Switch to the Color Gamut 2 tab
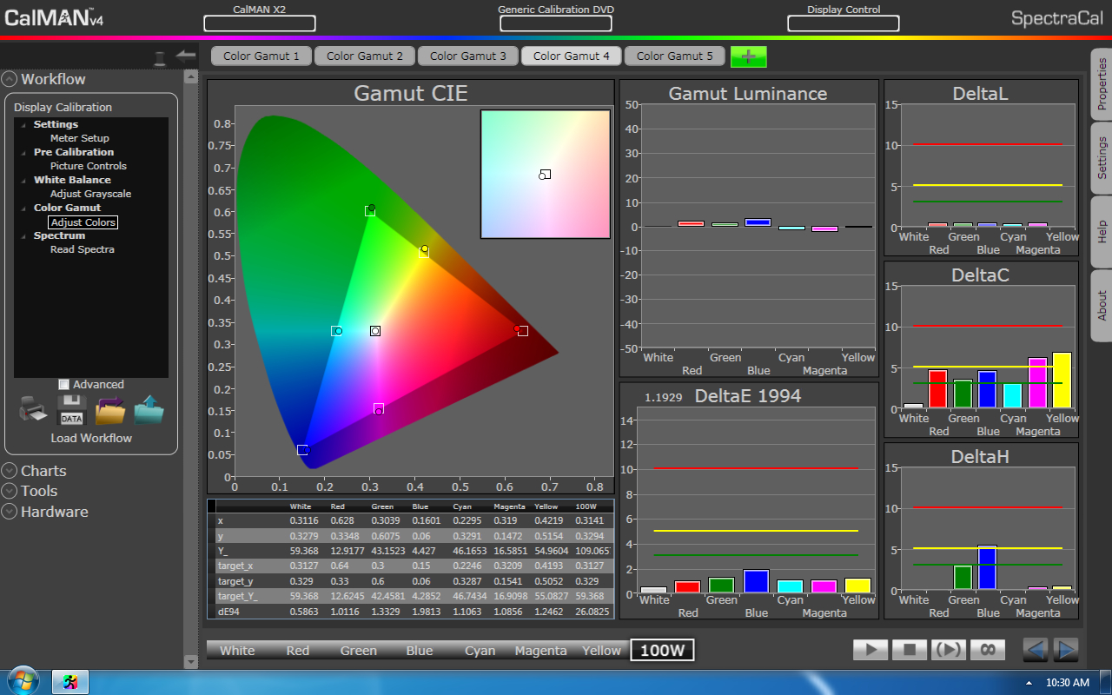Image resolution: width=1112 pixels, height=695 pixels. coord(365,56)
